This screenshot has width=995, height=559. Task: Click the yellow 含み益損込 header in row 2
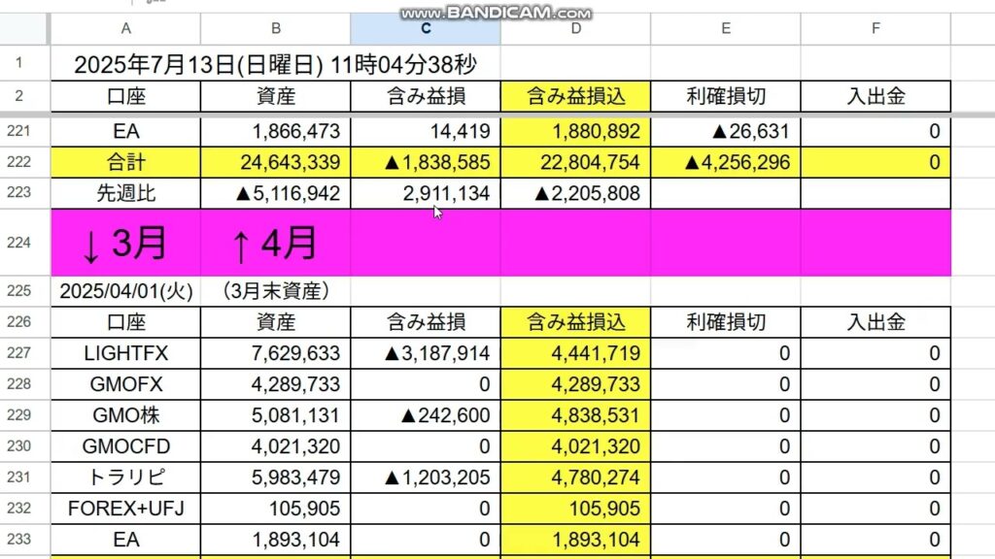(575, 96)
